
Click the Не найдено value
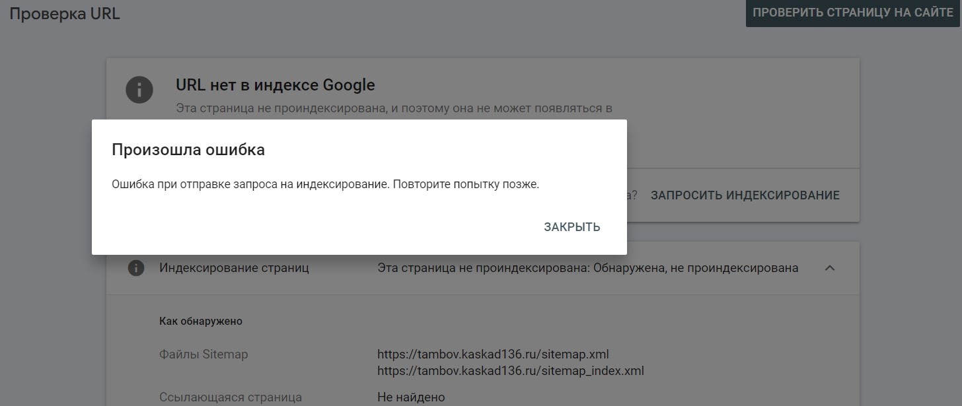pos(411,397)
